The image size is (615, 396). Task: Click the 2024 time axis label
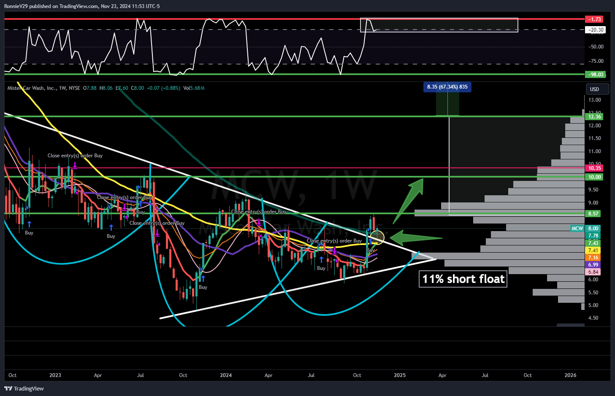click(x=226, y=375)
